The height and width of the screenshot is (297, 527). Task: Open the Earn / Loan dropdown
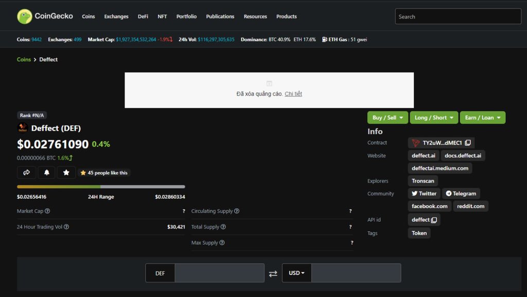483,118
